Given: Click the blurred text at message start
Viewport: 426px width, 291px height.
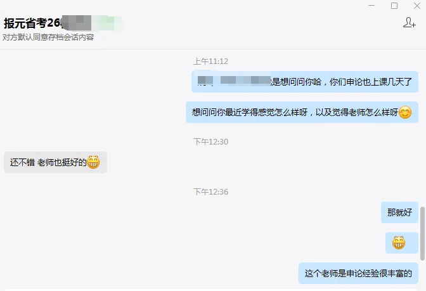Looking at the screenshot, I should tap(234, 81).
